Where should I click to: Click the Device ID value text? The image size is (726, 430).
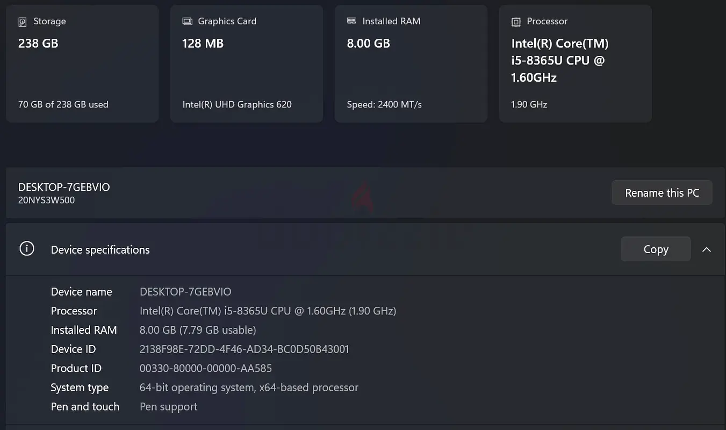click(244, 349)
